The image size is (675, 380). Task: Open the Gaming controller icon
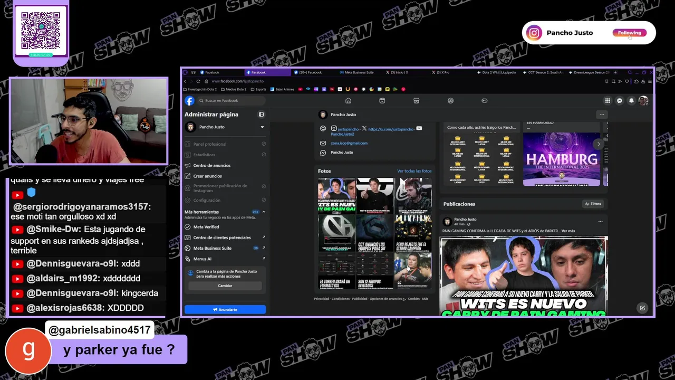click(x=485, y=100)
